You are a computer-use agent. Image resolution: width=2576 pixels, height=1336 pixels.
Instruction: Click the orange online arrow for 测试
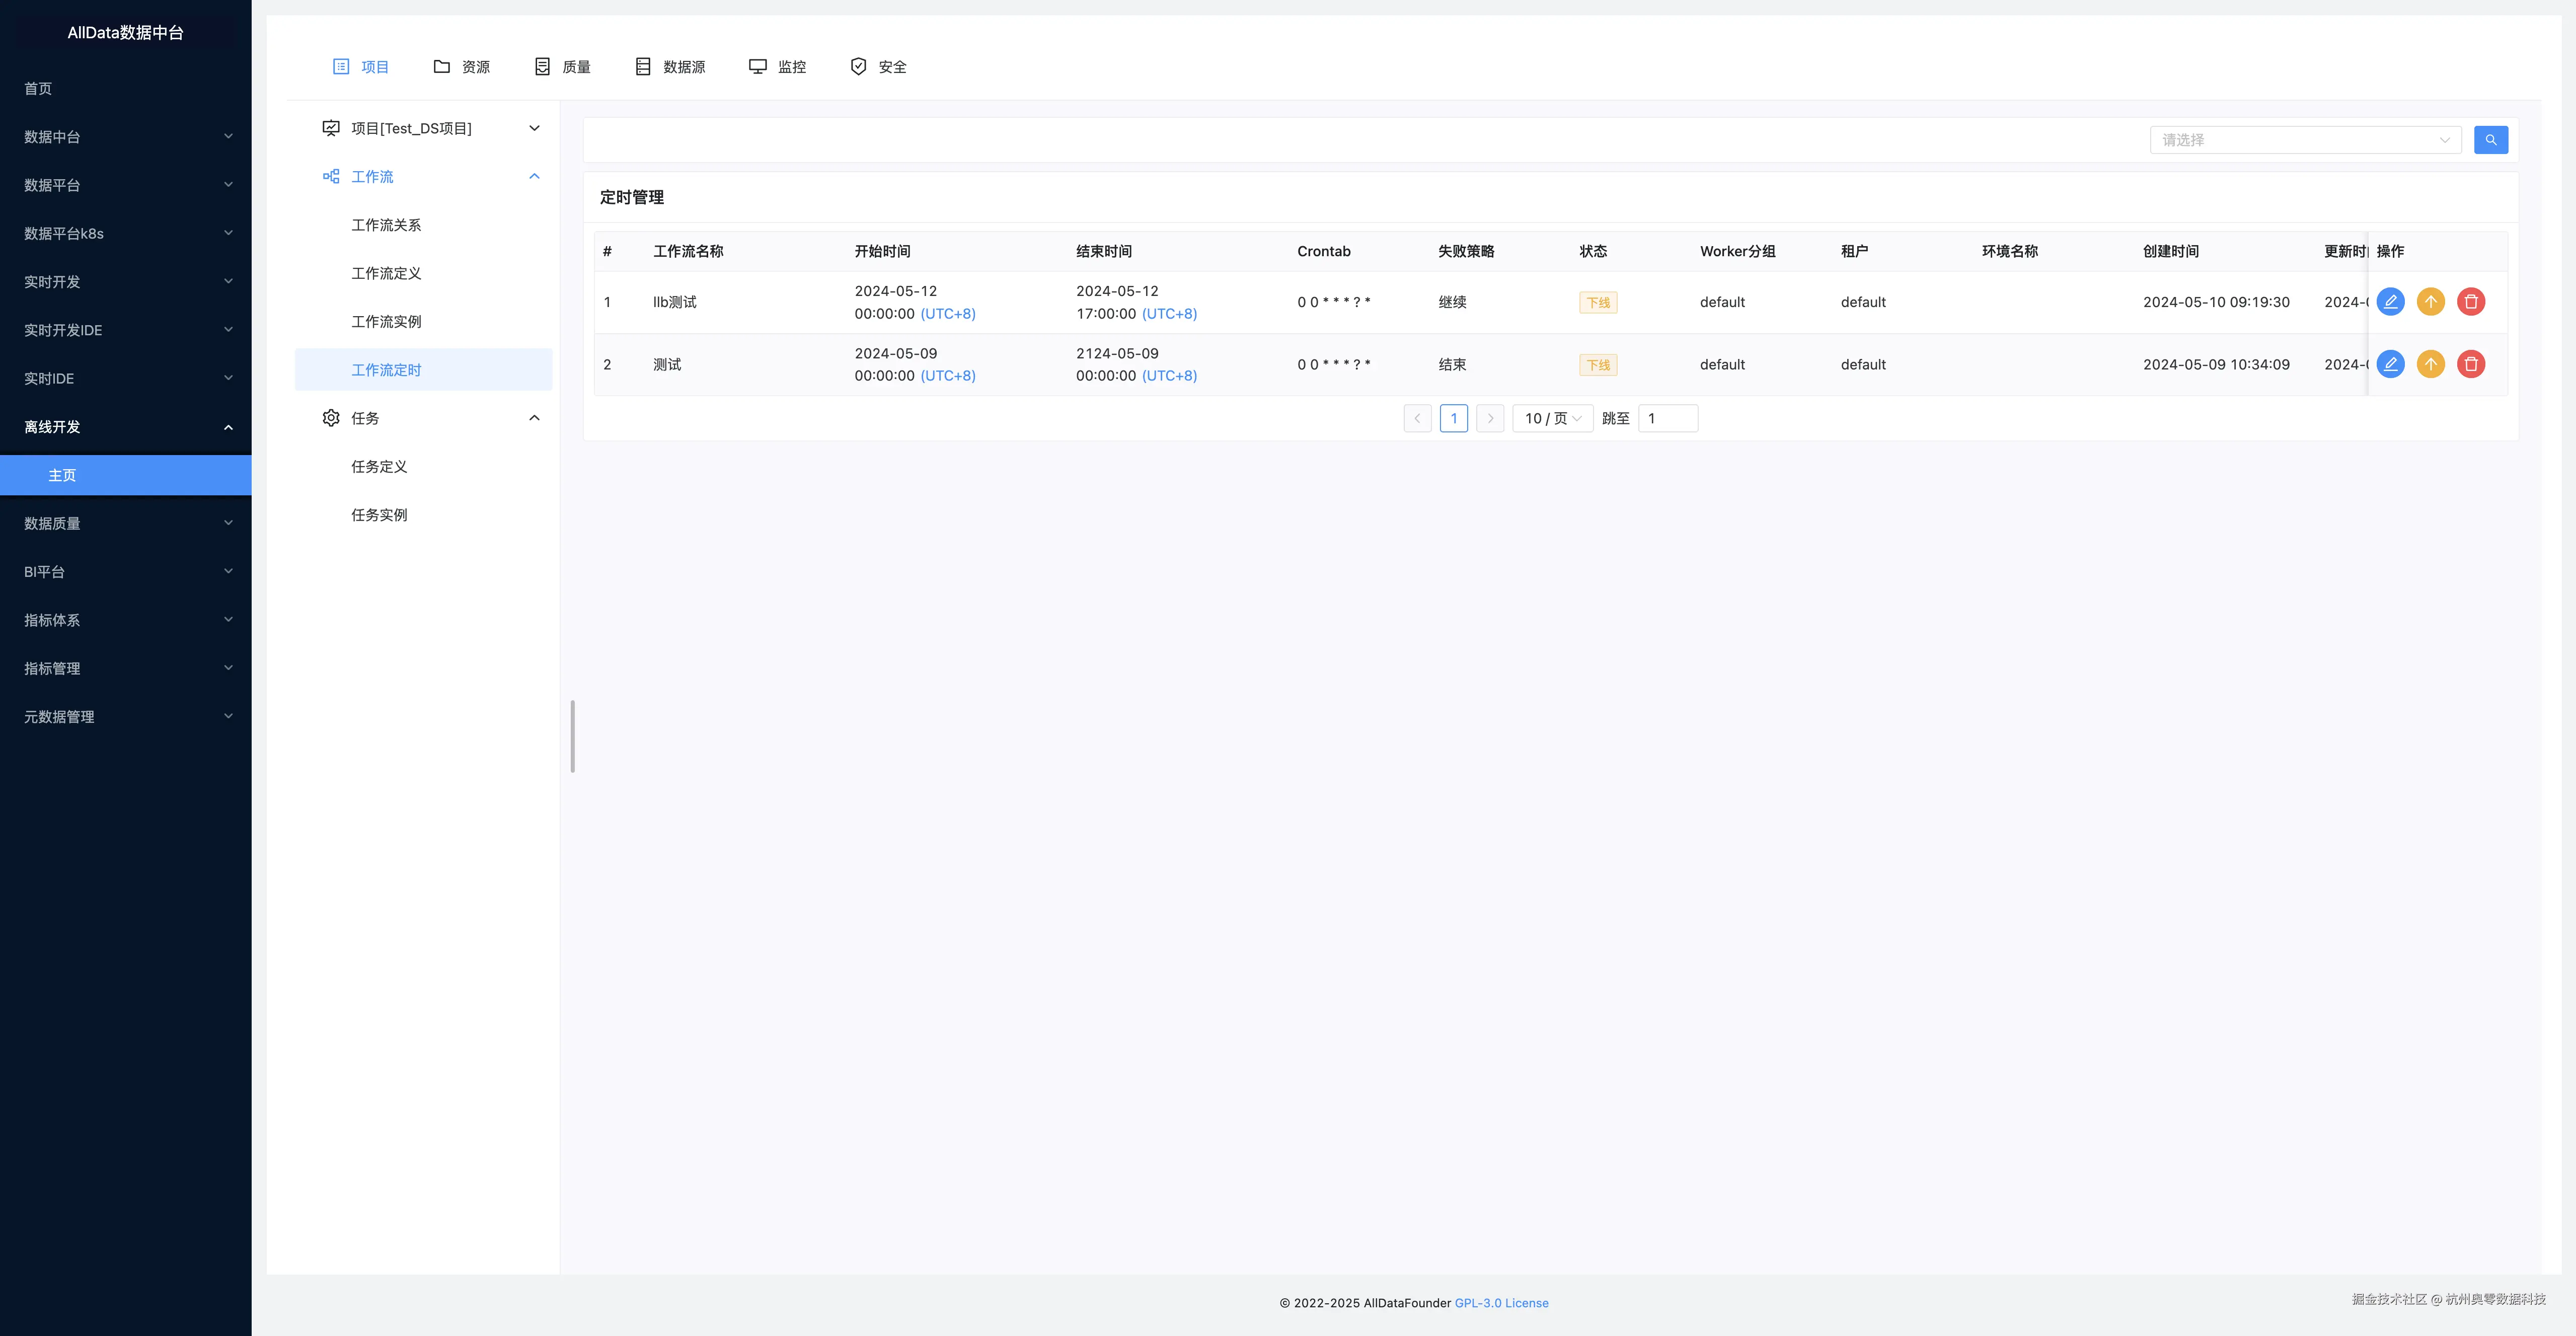point(2430,364)
